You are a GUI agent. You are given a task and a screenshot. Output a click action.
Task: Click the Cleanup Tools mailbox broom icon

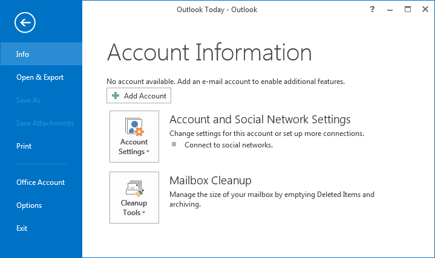(x=134, y=189)
